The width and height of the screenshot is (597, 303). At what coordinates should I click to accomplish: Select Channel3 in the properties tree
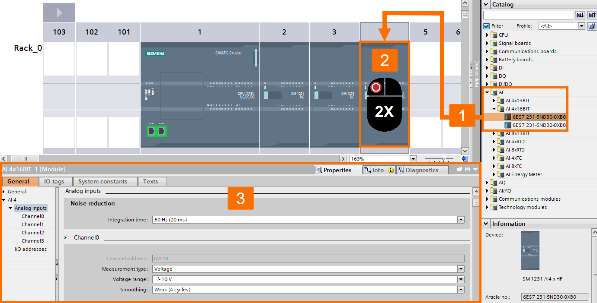coord(33,241)
